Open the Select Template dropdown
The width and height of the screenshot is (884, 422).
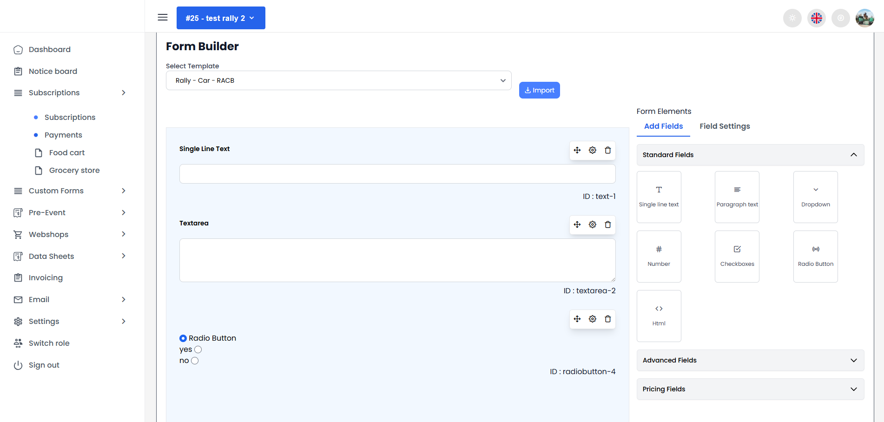338,80
